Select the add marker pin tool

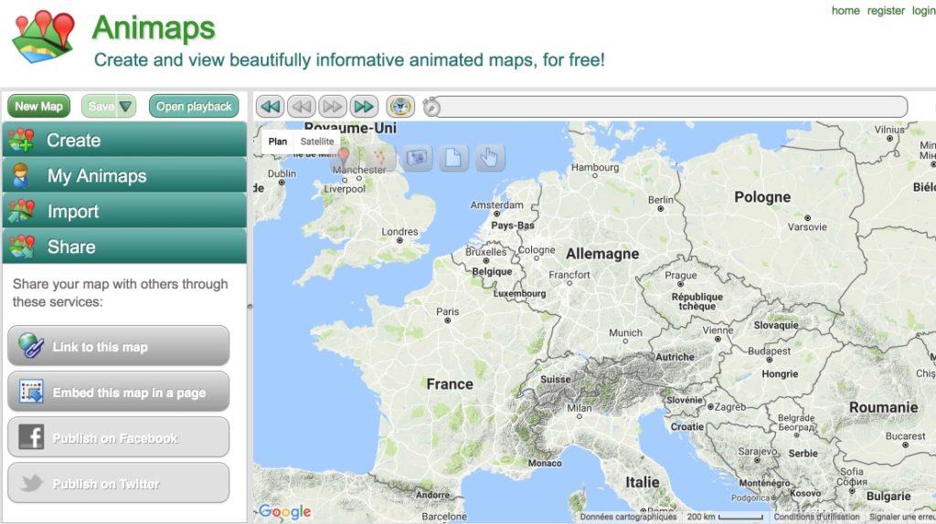[x=344, y=158]
